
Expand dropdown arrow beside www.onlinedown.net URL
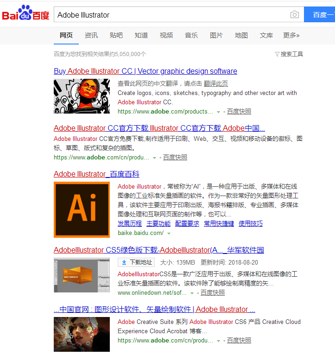click(x=192, y=293)
